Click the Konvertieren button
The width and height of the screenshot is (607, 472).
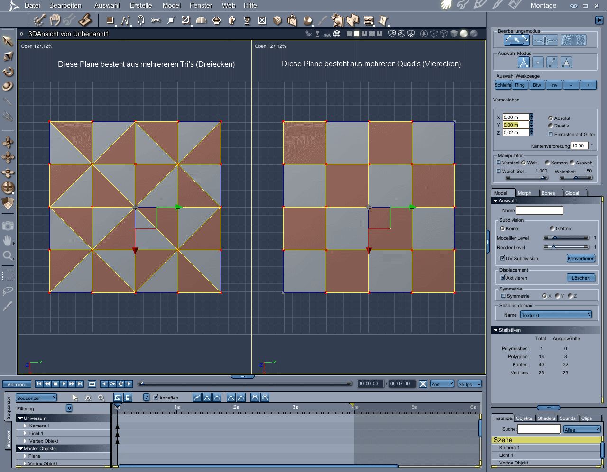point(580,258)
